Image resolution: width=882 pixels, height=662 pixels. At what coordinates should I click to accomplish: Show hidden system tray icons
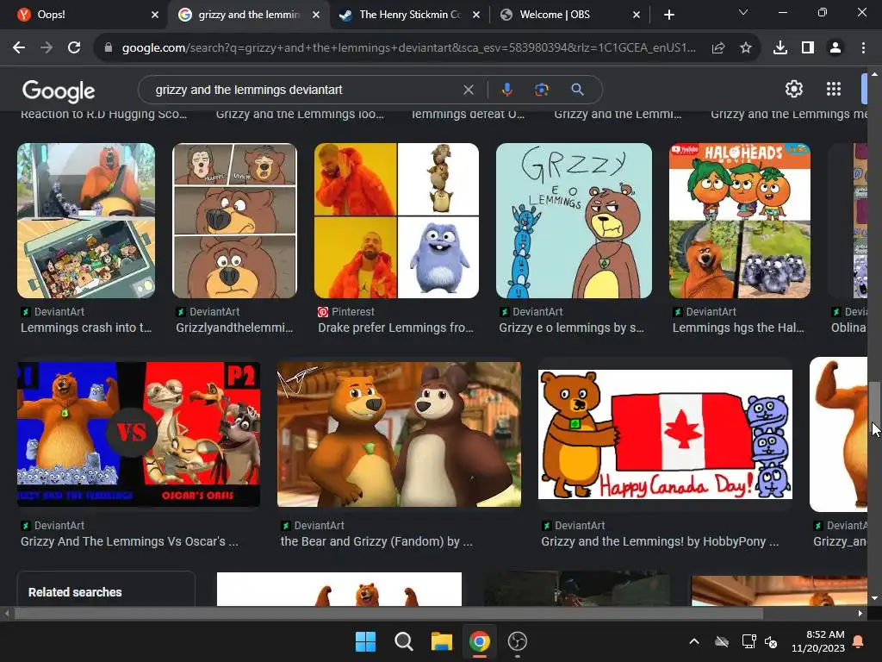coord(694,641)
